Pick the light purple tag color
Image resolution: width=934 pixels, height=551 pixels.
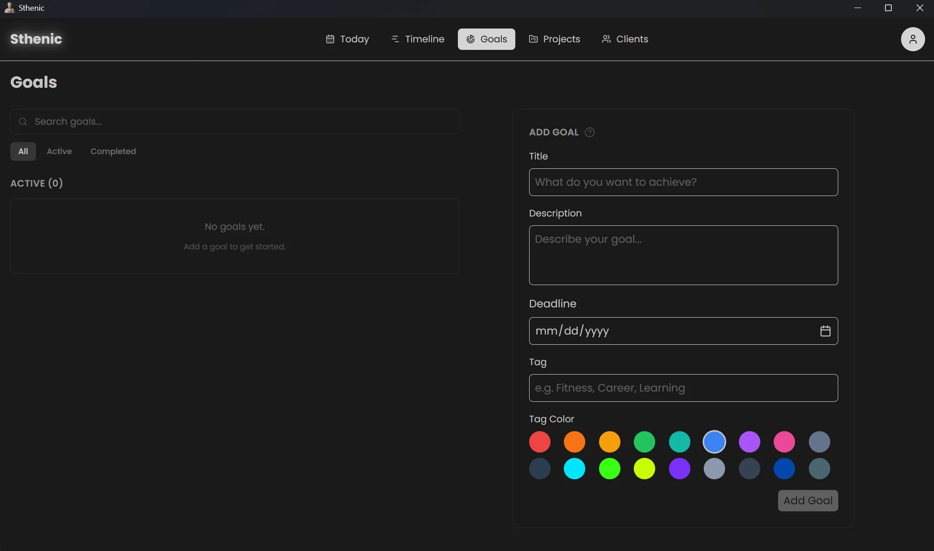[x=750, y=442]
